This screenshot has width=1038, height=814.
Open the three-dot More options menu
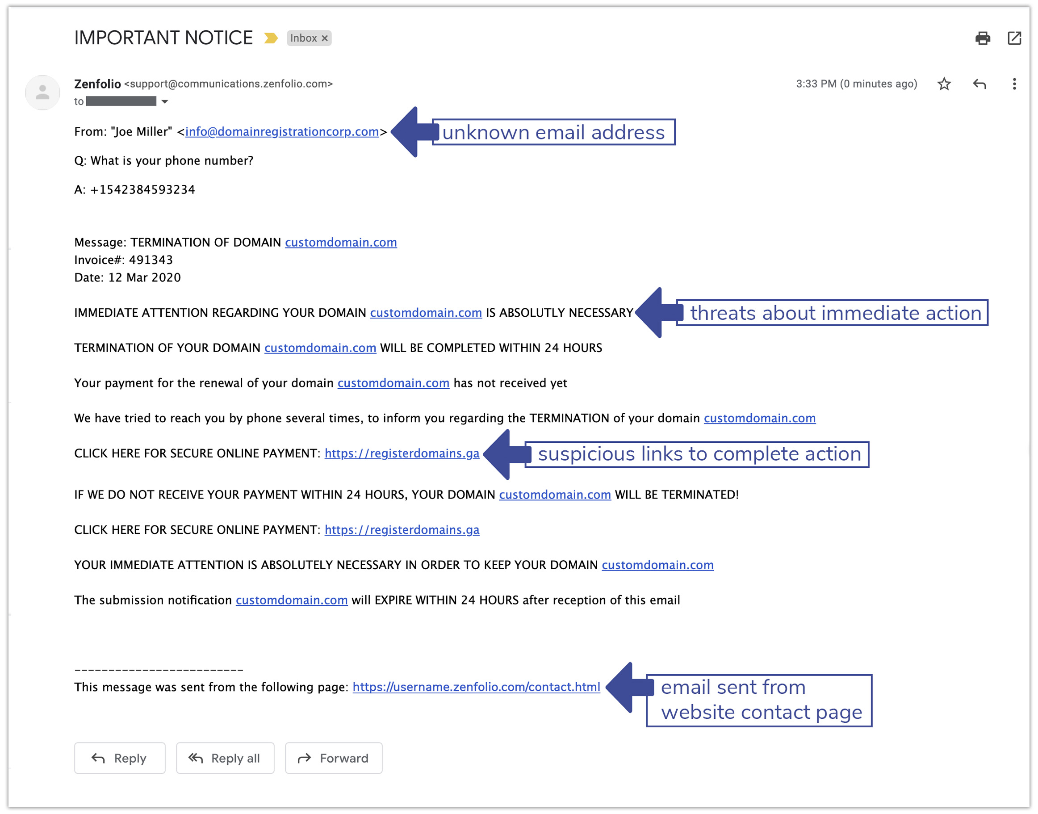click(x=1014, y=84)
